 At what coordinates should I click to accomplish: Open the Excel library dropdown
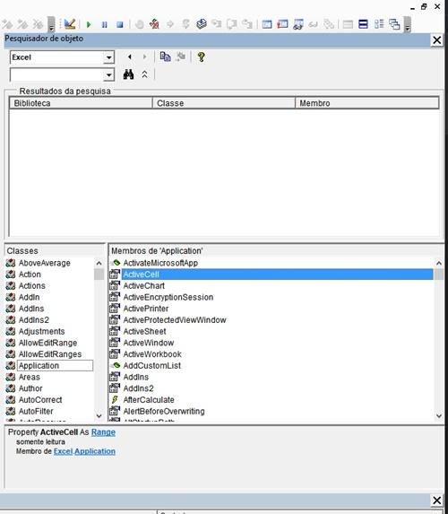coord(108,58)
